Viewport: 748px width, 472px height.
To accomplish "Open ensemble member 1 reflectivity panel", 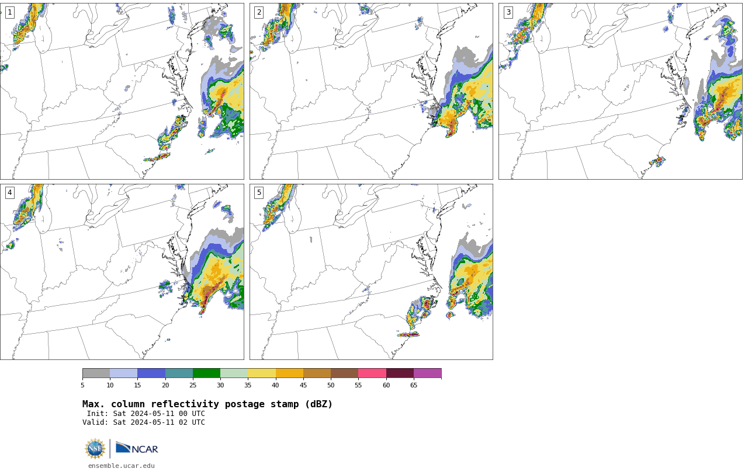I will click(x=122, y=91).
